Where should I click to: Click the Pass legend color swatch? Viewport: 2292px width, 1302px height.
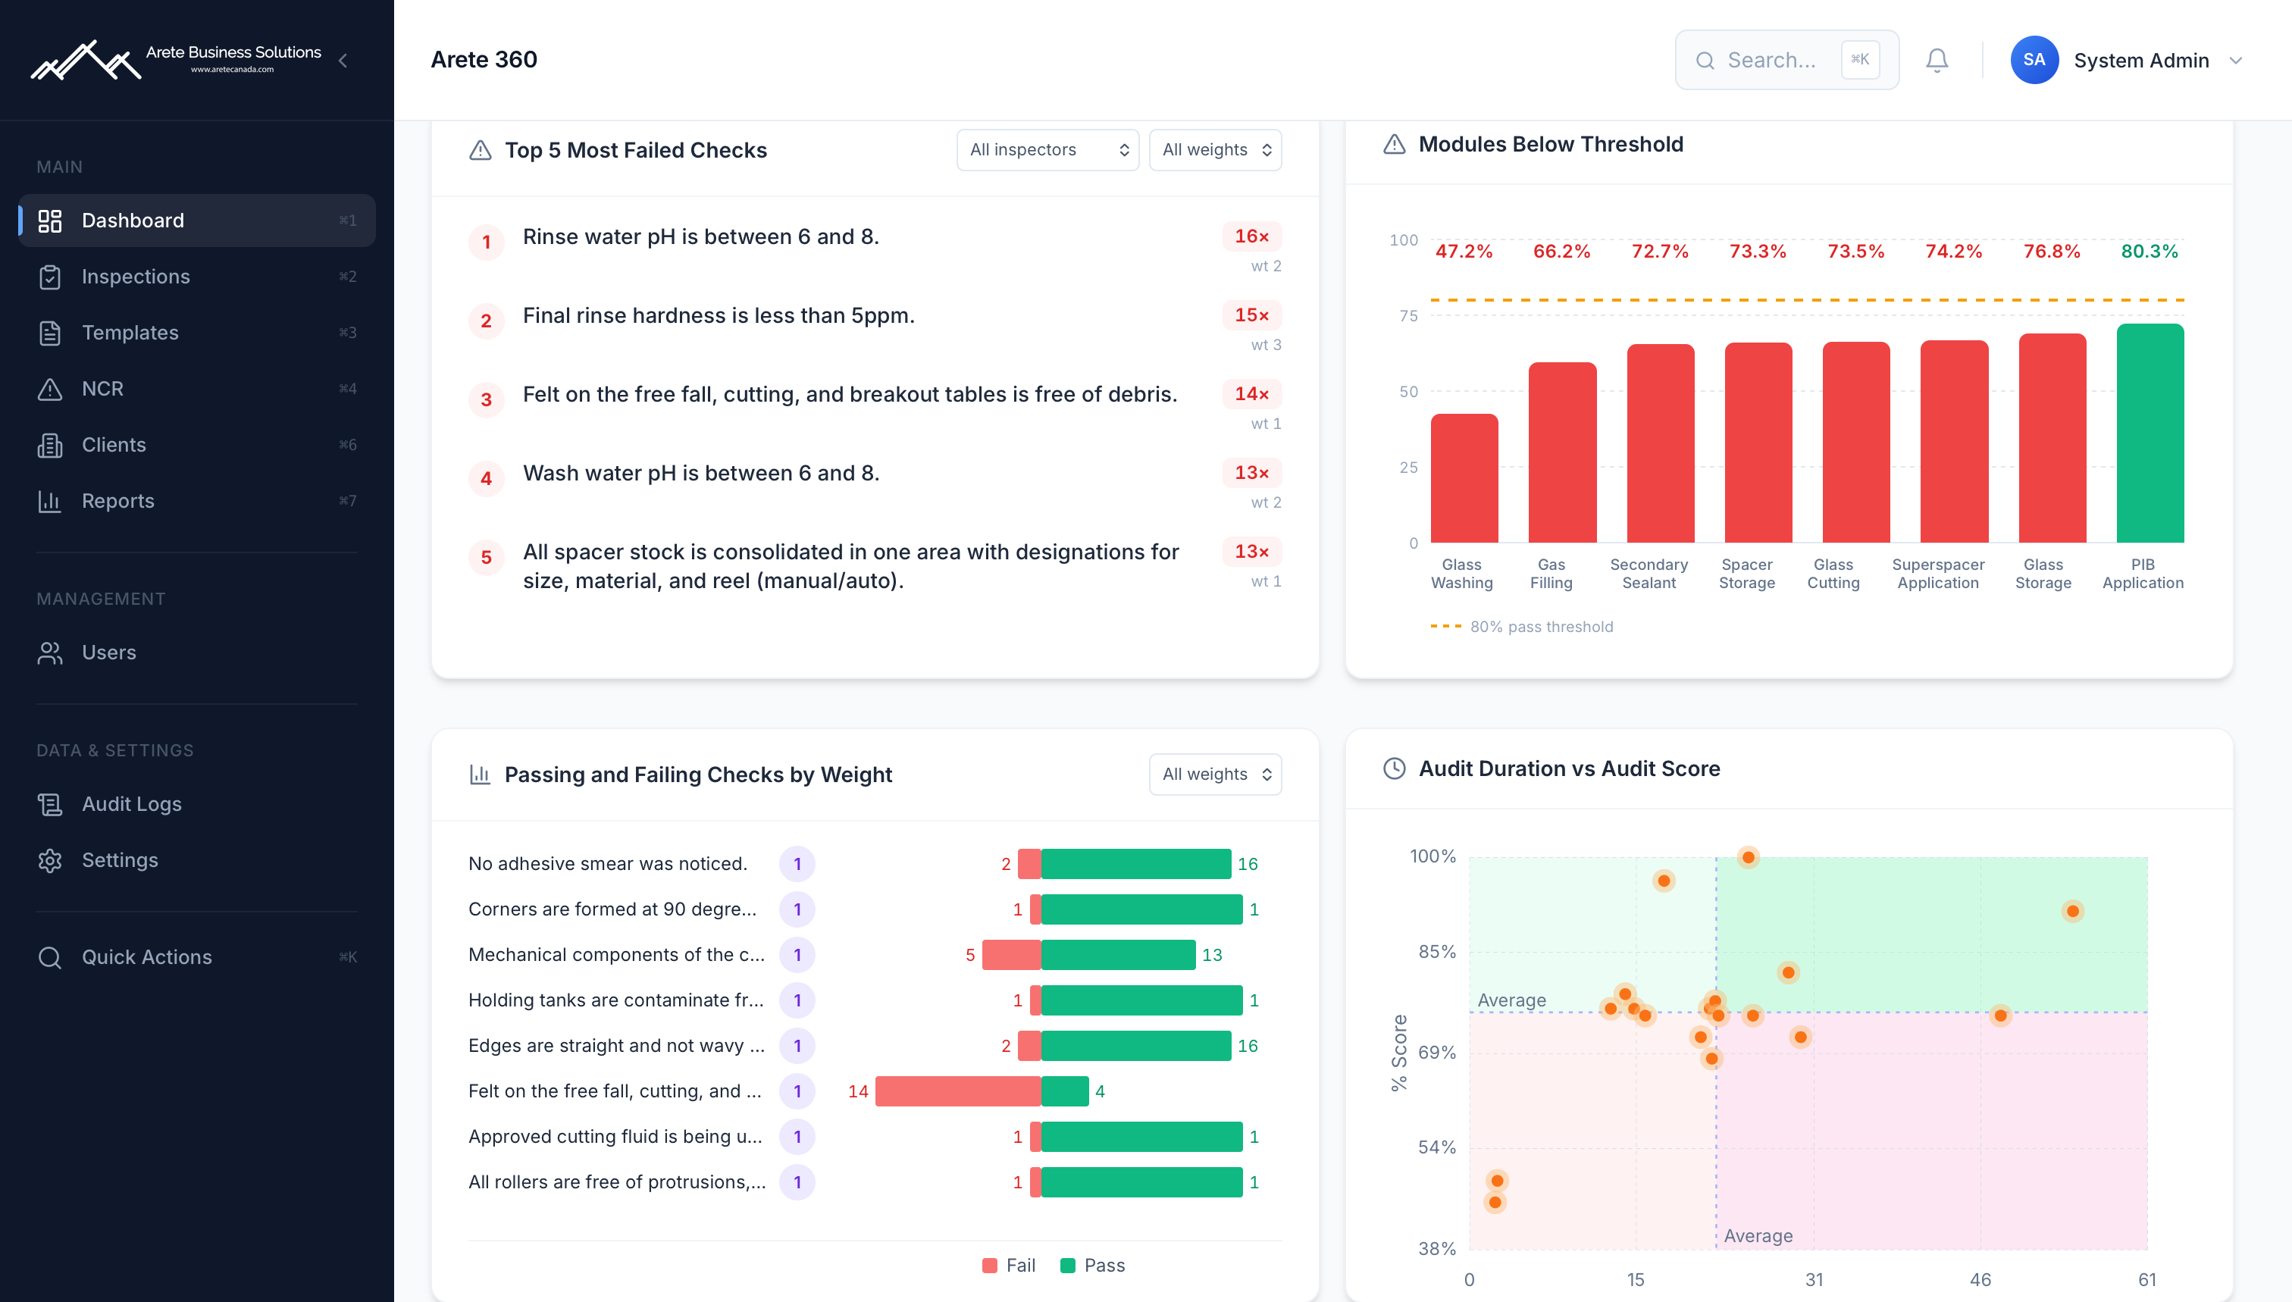(x=1067, y=1266)
